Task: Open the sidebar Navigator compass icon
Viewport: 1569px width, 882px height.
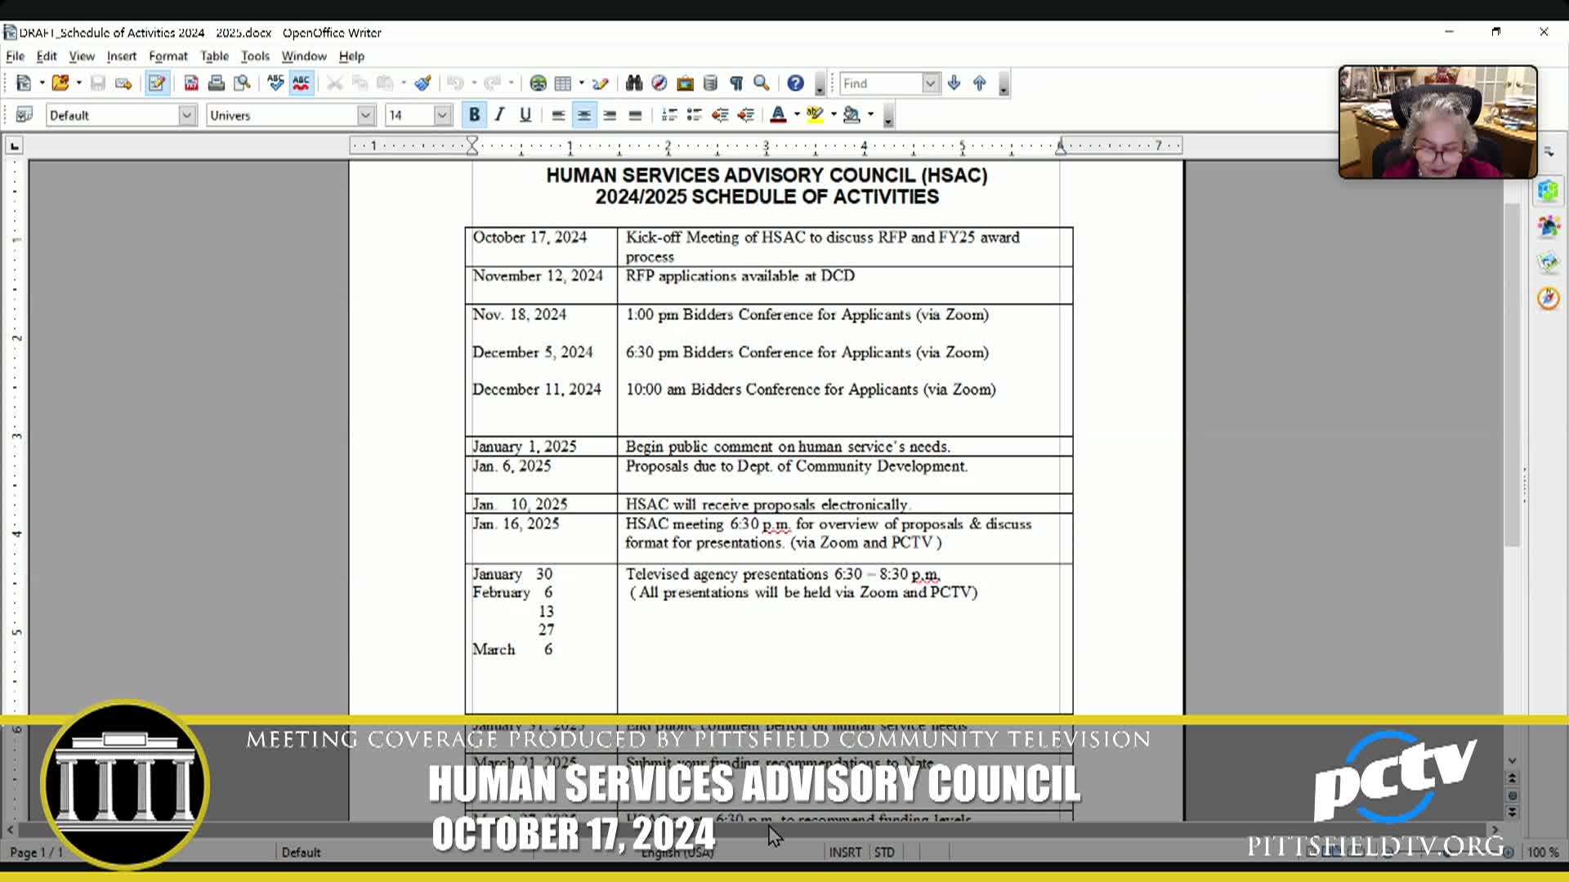Action: tap(1549, 298)
